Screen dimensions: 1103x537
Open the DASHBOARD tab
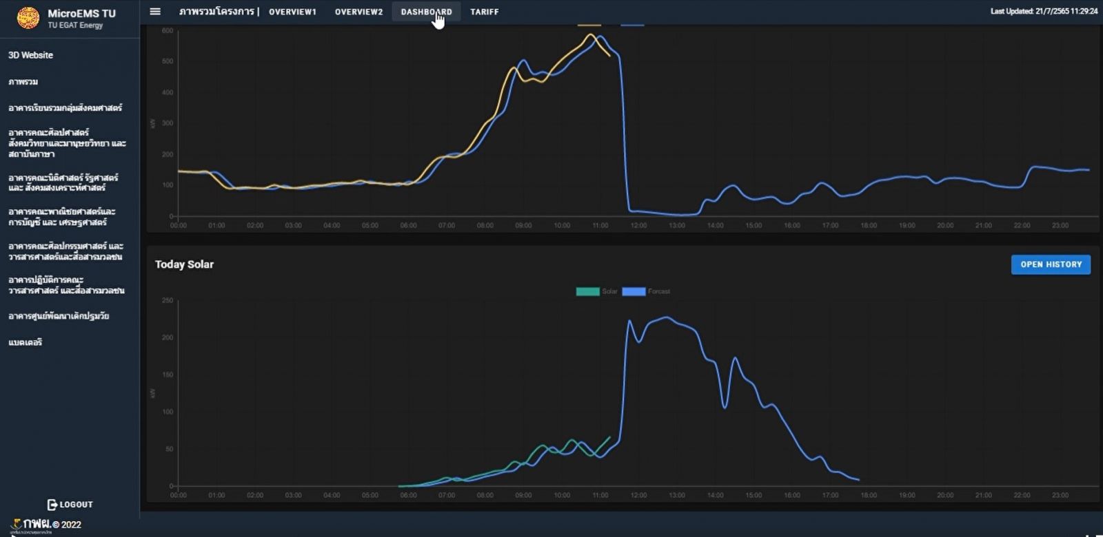pyautogui.click(x=426, y=12)
